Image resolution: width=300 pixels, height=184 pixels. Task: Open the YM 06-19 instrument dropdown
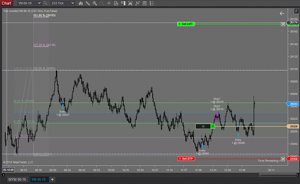pyautogui.click(x=29, y=3)
